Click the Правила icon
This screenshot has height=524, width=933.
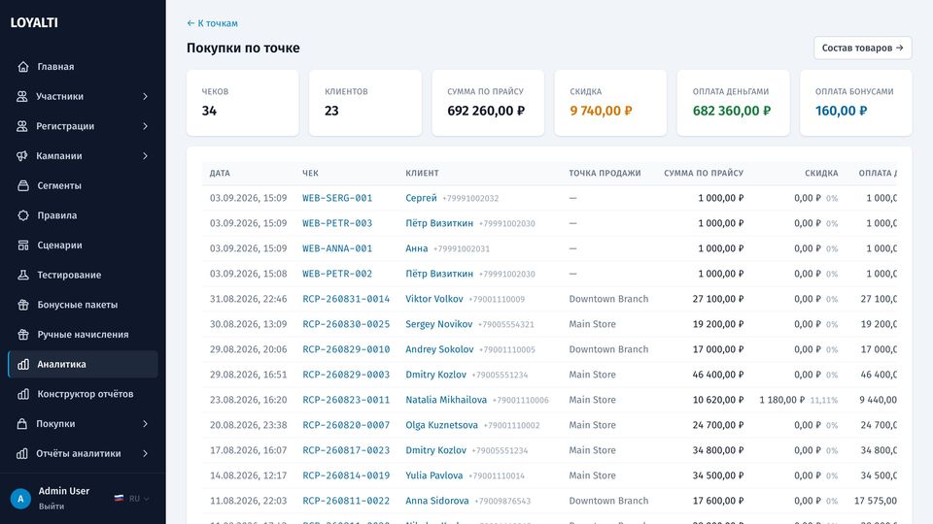point(23,215)
